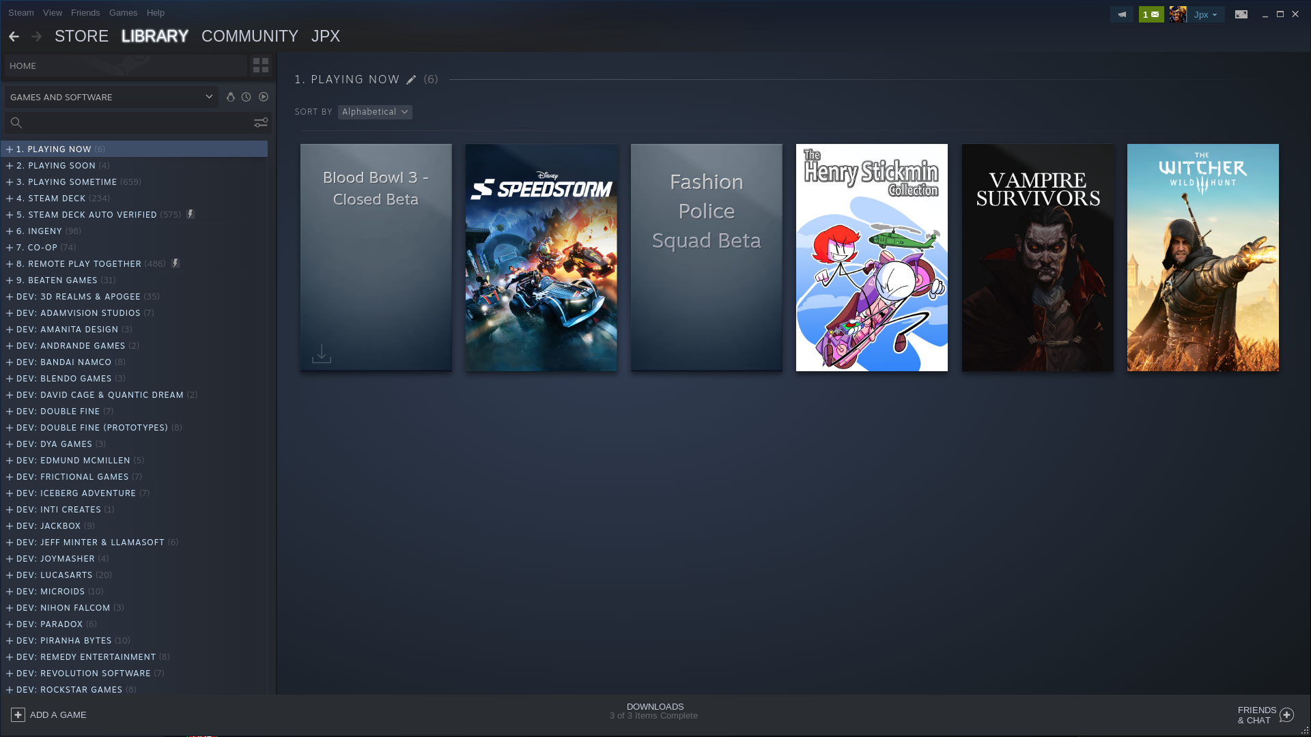Click the pencil icon to rename Playing Now
1311x737 pixels.
coord(411,79)
